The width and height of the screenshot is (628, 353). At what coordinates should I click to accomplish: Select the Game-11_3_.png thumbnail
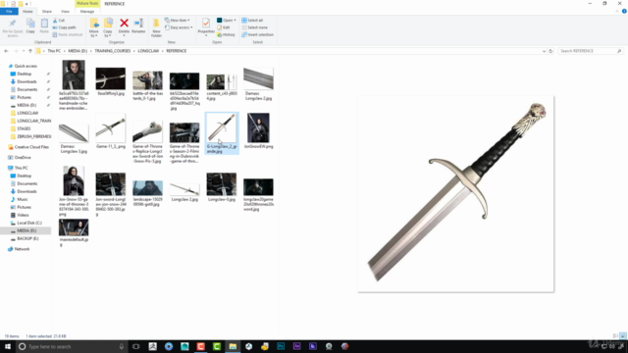(111, 128)
